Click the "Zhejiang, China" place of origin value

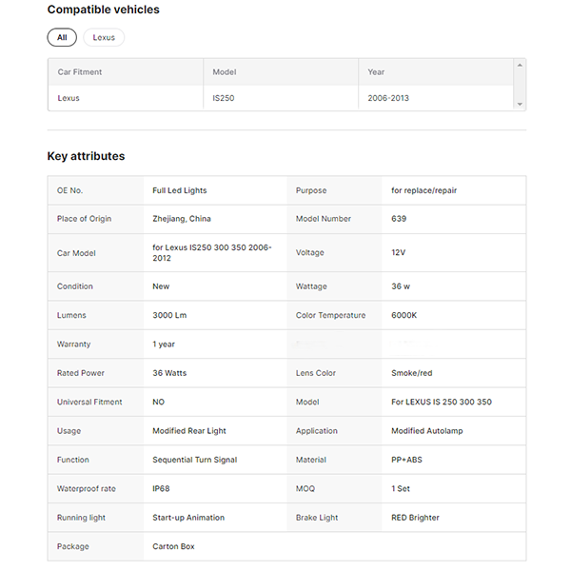tap(182, 219)
